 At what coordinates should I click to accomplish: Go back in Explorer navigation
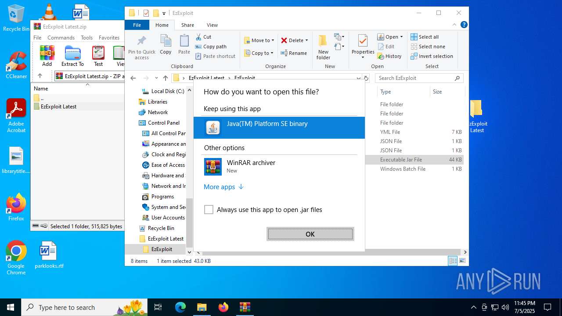(133, 78)
